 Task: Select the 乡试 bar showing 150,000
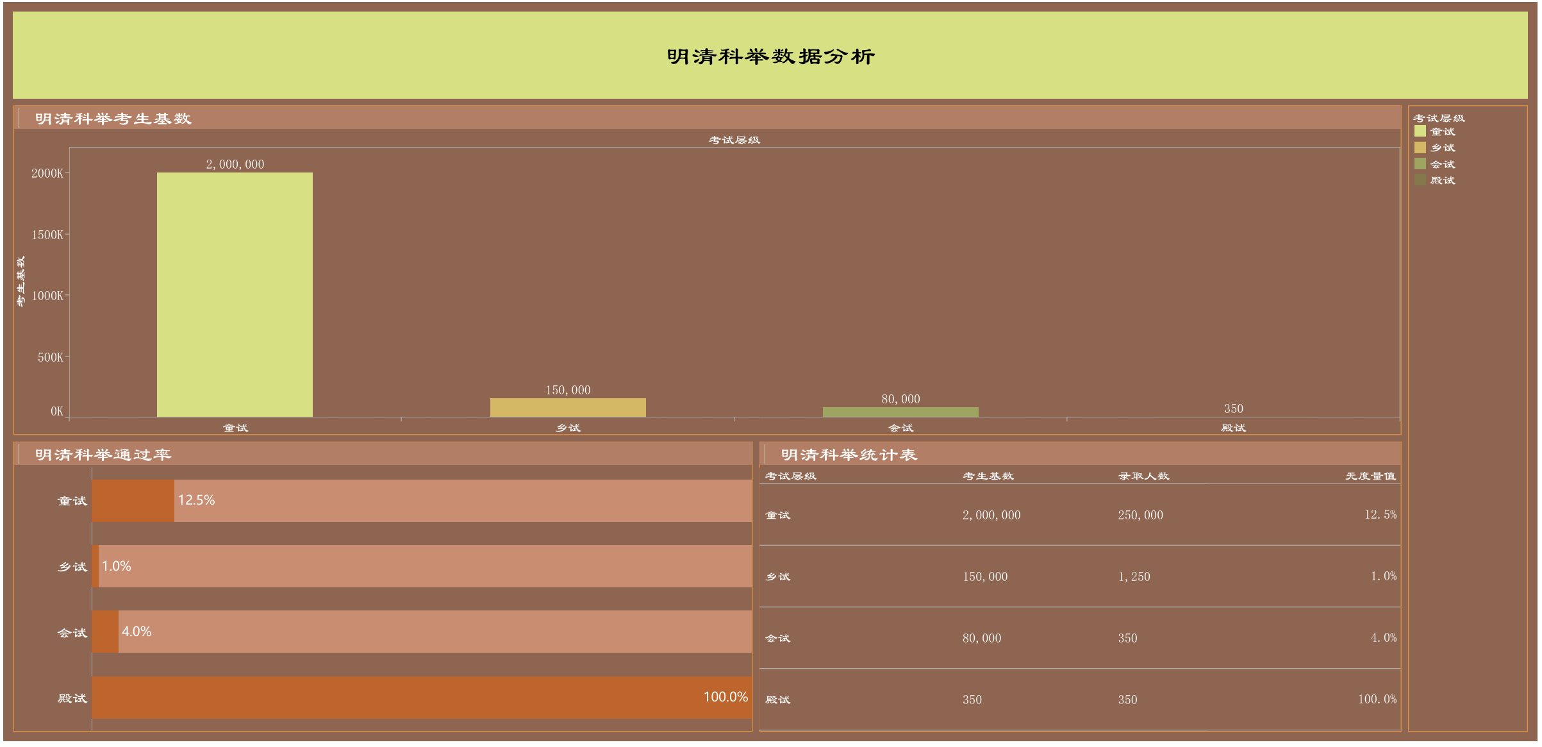coord(568,408)
